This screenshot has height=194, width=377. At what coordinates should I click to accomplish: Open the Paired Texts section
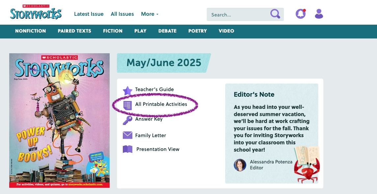click(74, 31)
